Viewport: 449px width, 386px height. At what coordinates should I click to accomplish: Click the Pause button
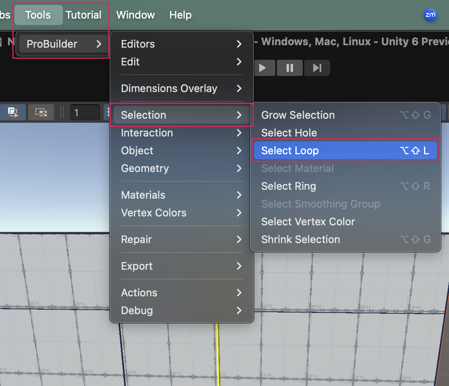pyautogui.click(x=289, y=68)
